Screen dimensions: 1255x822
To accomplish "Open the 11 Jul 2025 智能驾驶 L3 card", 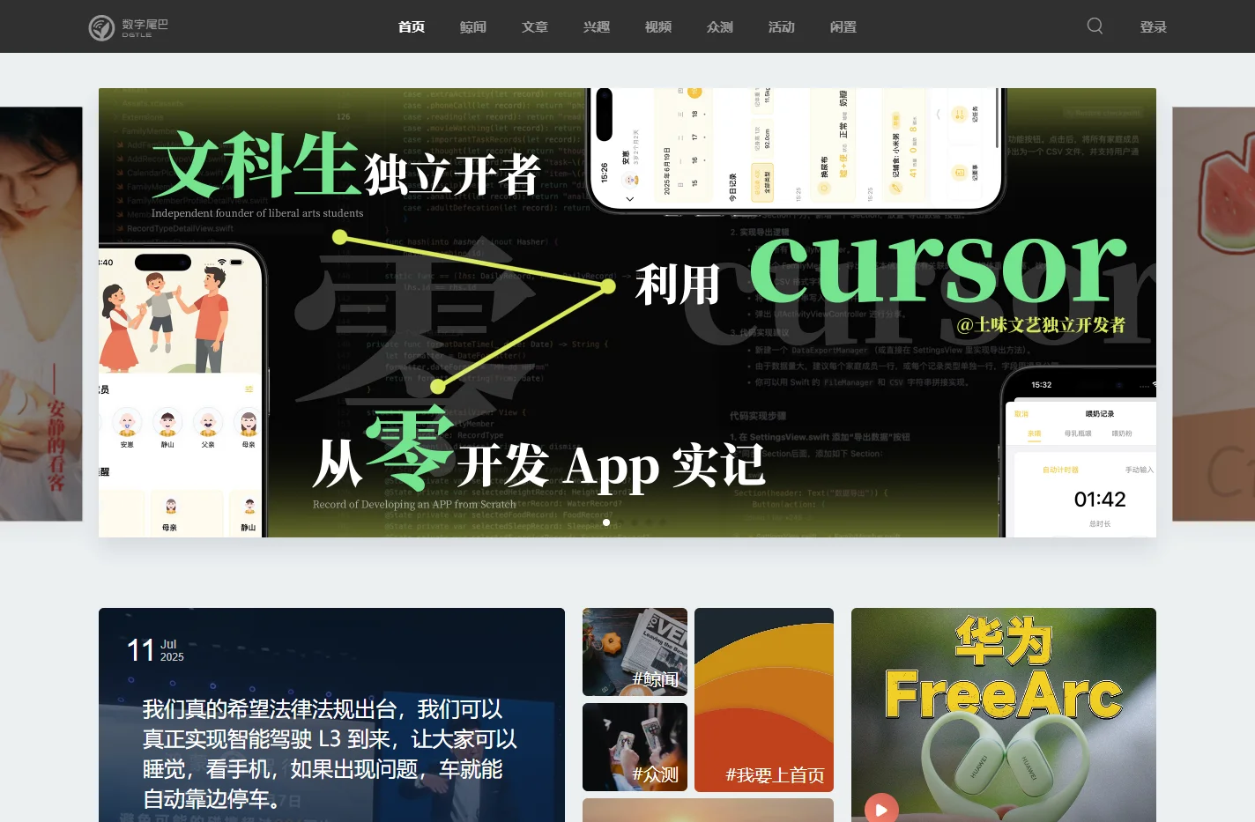I will coord(331,715).
